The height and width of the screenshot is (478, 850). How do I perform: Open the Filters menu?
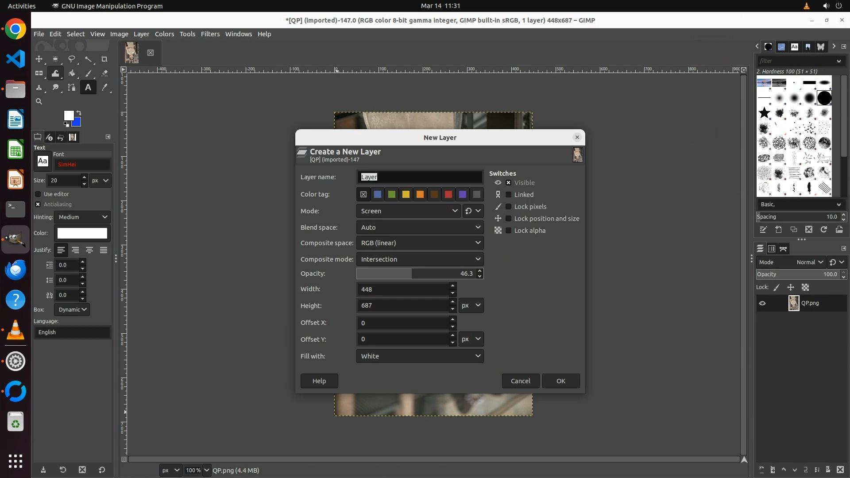pyautogui.click(x=210, y=34)
